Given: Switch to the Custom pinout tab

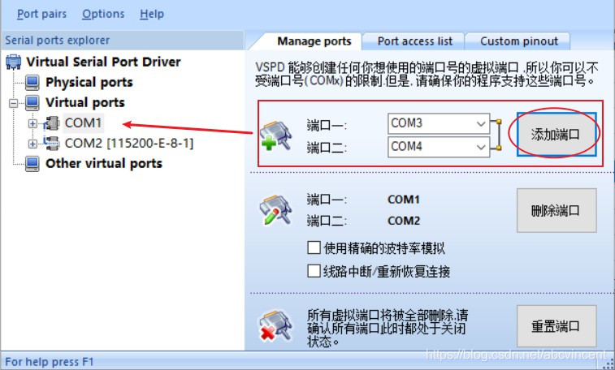Looking at the screenshot, I should coord(519,41).
